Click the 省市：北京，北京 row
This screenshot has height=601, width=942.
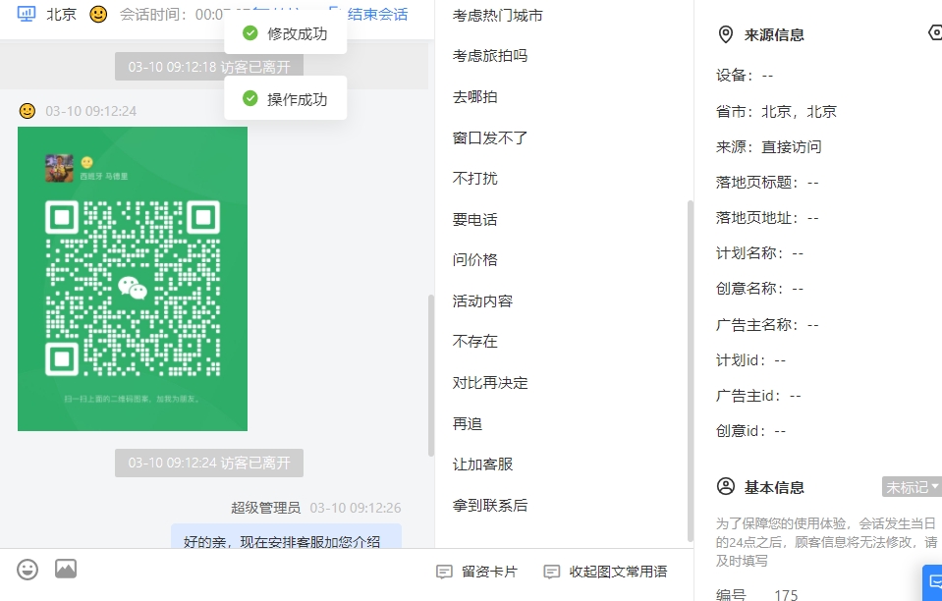click(776, 112)
